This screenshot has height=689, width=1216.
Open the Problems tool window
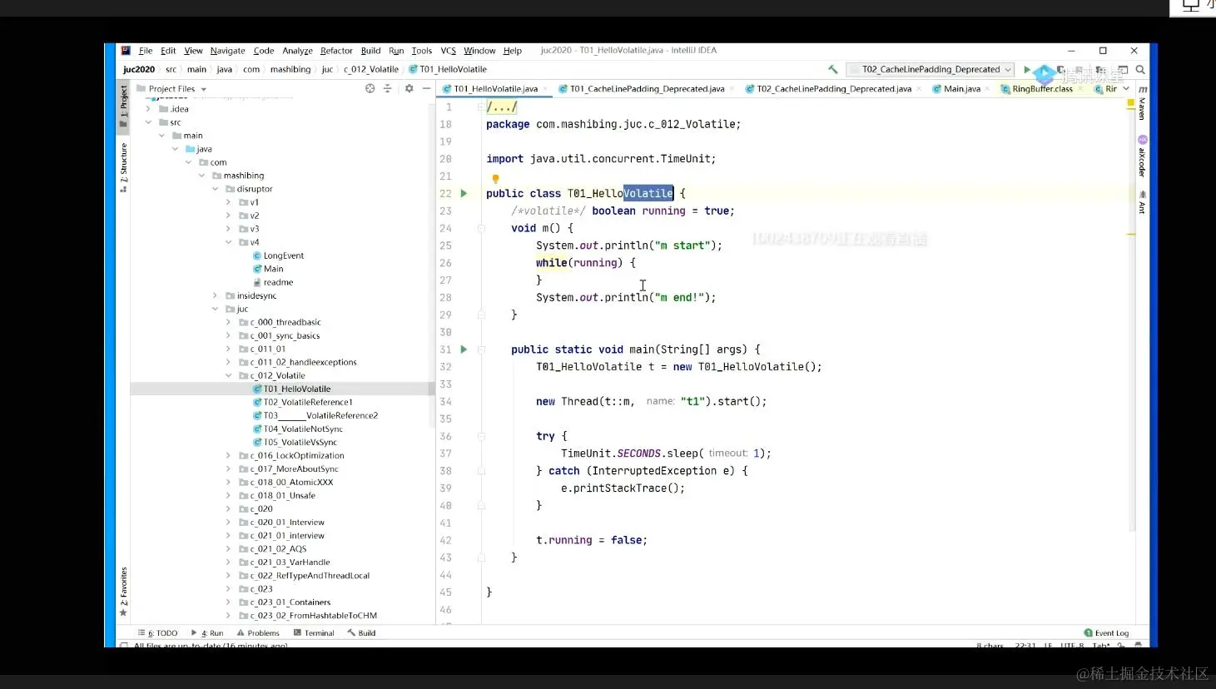coord(258,633)
